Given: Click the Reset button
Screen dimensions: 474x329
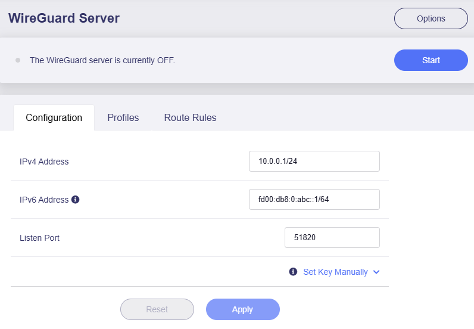Looking at the screenshot, I should pos(157,309).
